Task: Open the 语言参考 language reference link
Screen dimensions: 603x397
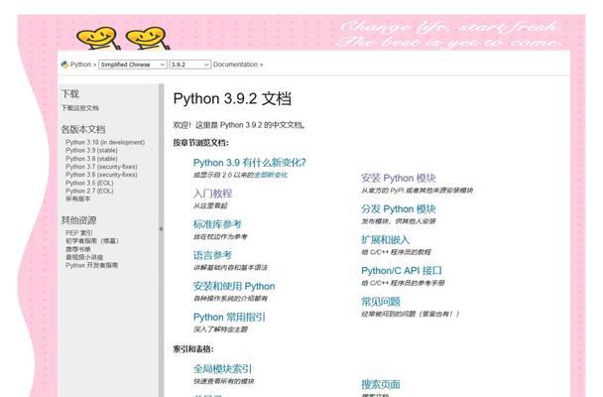Action: coord(212,255)
